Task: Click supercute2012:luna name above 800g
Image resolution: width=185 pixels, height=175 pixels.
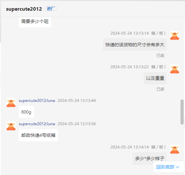Action: click(x=37, y=101)
